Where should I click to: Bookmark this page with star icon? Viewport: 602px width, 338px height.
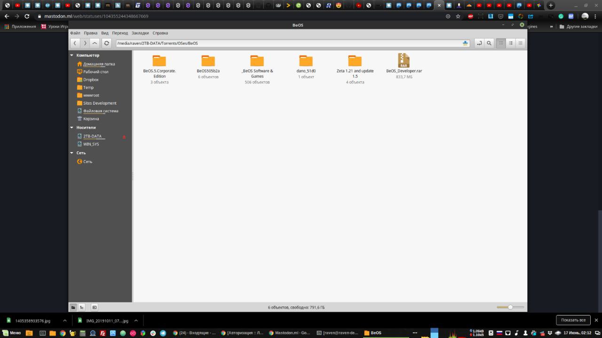458,16
